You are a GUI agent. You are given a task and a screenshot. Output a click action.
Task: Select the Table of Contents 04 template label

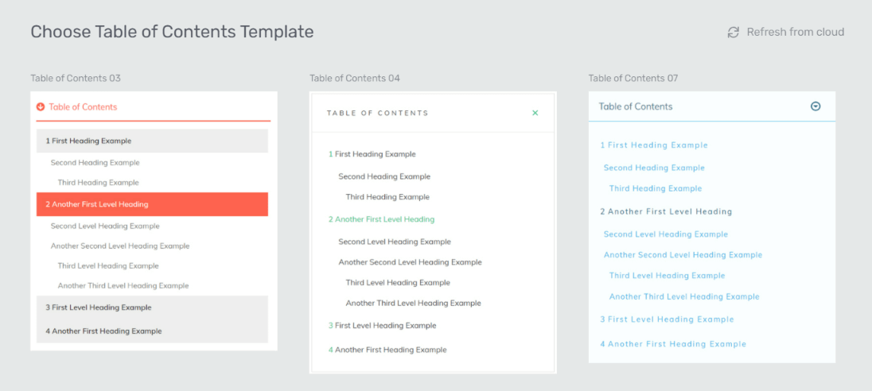[x=355, y=79]
